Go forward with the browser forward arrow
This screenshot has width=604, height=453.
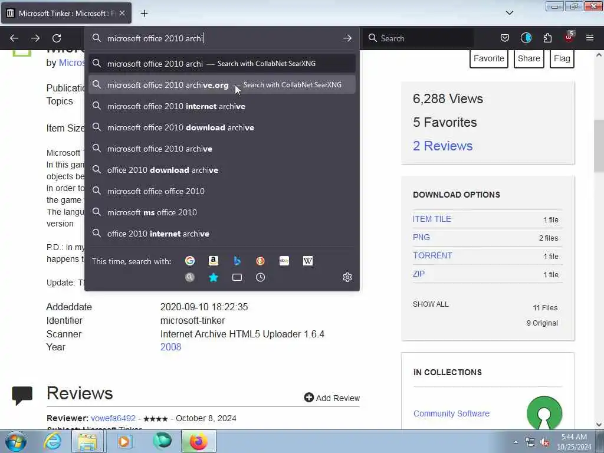[35, 38]
